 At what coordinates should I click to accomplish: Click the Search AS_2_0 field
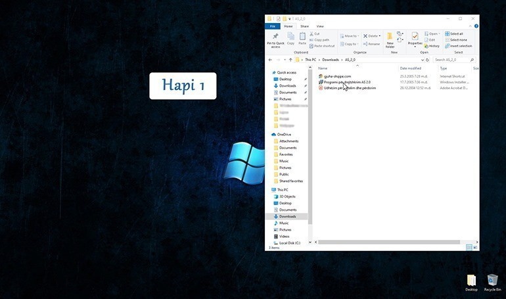454,60
